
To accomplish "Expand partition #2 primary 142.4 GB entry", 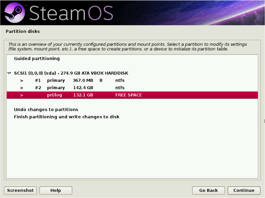I will [x=22, y=88].
